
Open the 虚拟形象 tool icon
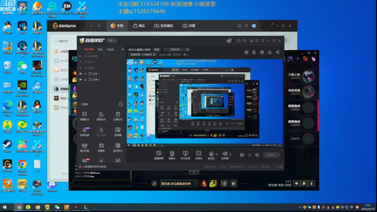tap(85, 147)
